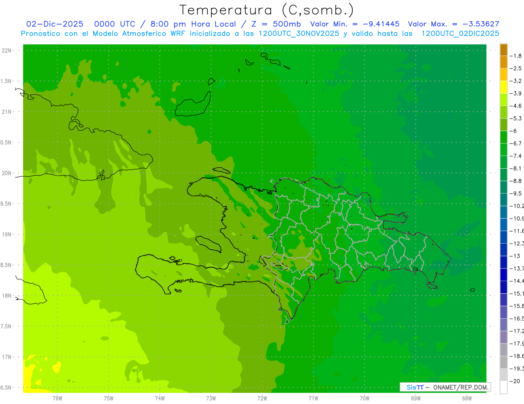Click the '-9.5' colorbar value
524x404 pixels.
click(516, 194)
